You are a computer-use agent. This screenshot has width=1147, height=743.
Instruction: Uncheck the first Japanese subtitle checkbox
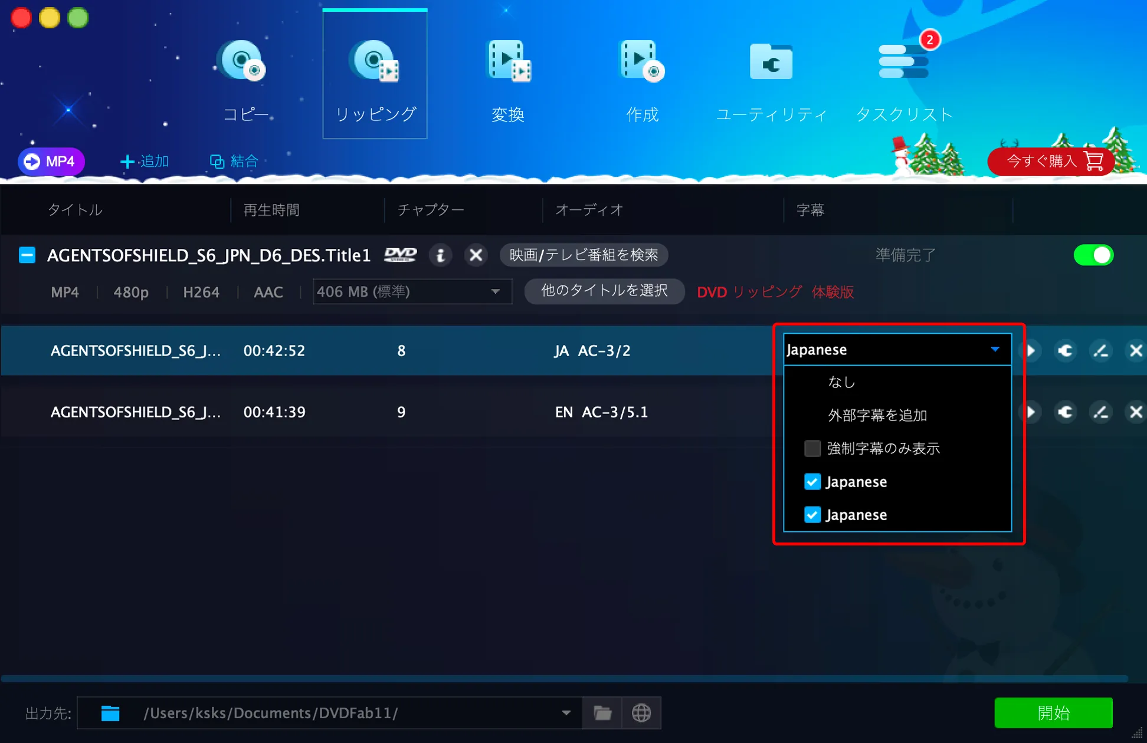coord(812,482)
